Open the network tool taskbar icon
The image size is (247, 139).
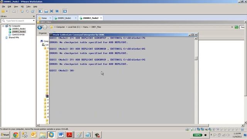(x=25, y=135)
